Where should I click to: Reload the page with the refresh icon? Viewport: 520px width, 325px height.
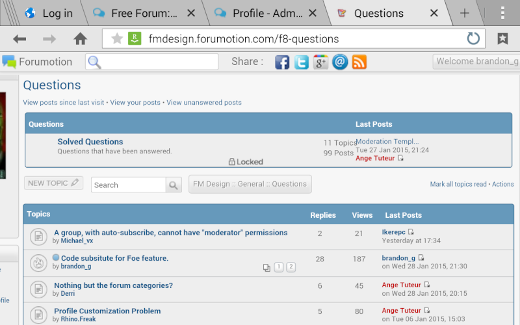click(x=473, y=38)
